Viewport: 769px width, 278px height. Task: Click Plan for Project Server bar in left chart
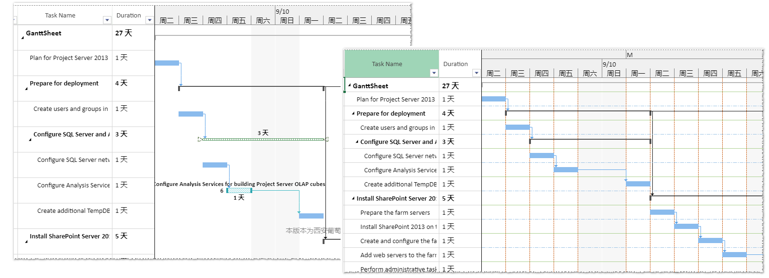167,63
